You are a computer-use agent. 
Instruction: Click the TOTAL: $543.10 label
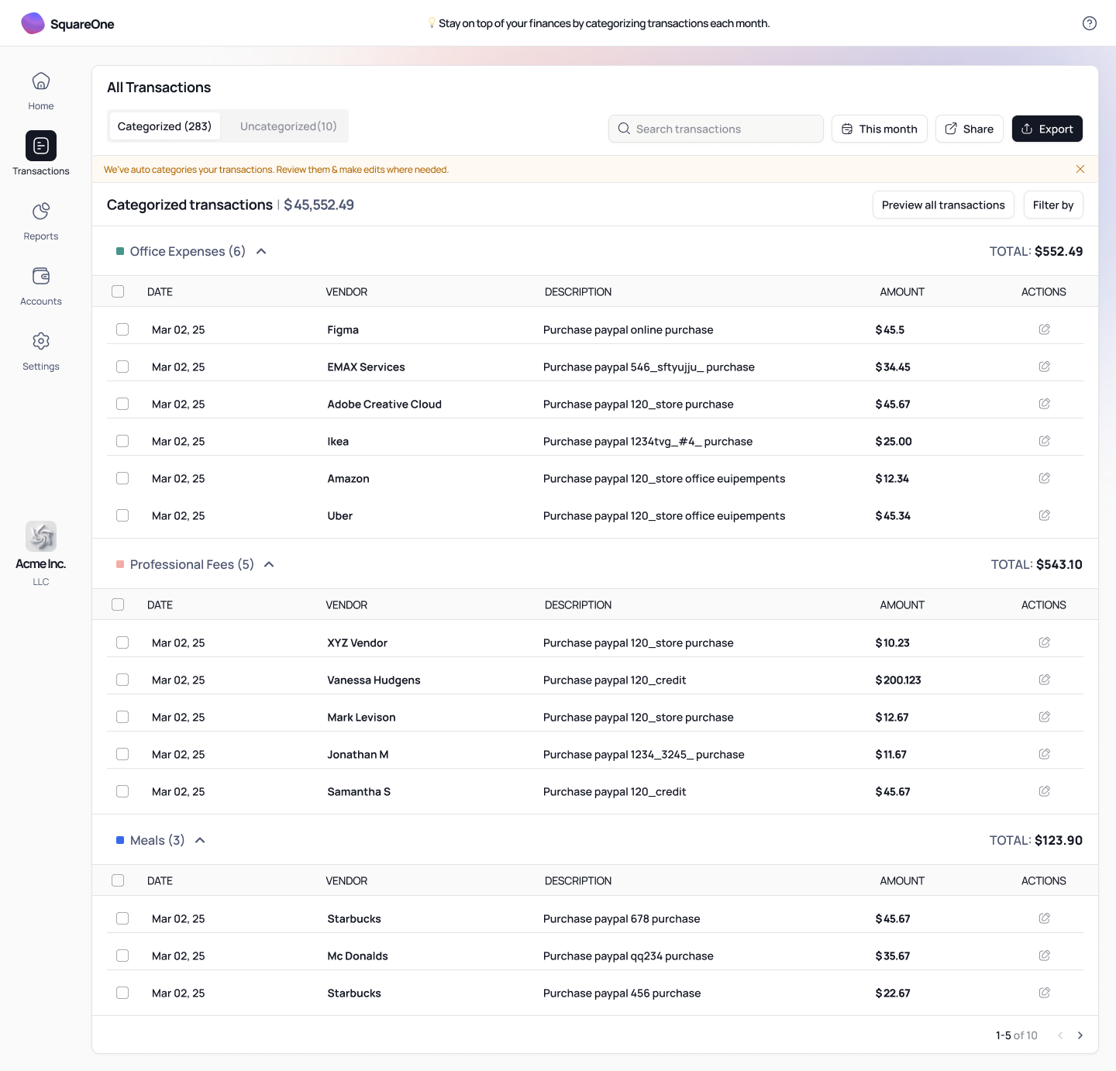1037,564
